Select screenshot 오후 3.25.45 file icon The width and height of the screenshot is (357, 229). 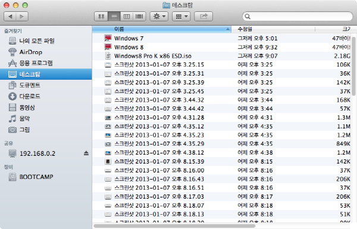(x=108, y=91)
